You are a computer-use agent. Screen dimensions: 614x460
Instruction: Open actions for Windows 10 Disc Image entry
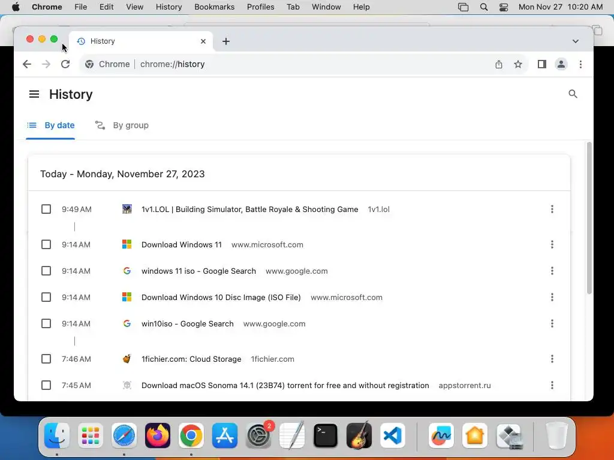(x=552, y=297)
